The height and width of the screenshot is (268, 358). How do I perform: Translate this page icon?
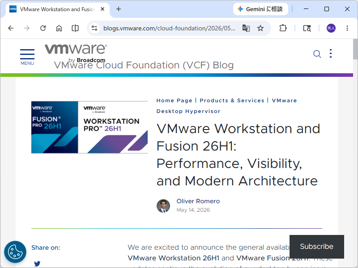tap(246, 28)
